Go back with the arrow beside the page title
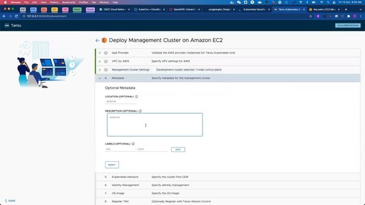365x205 pixels. pyautogui.click(x=98, y=40)
